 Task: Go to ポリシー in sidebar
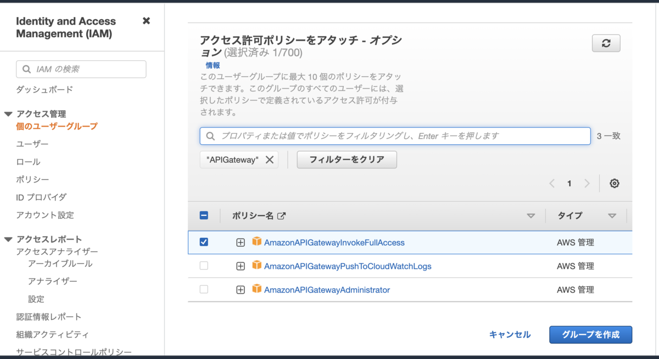32,180
